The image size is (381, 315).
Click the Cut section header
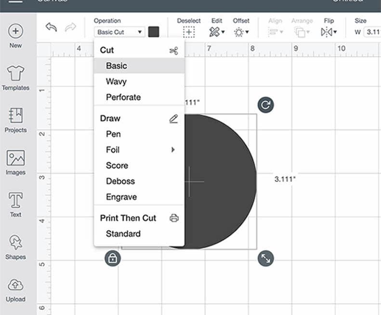pyautogui.click(x=139, y=50)
